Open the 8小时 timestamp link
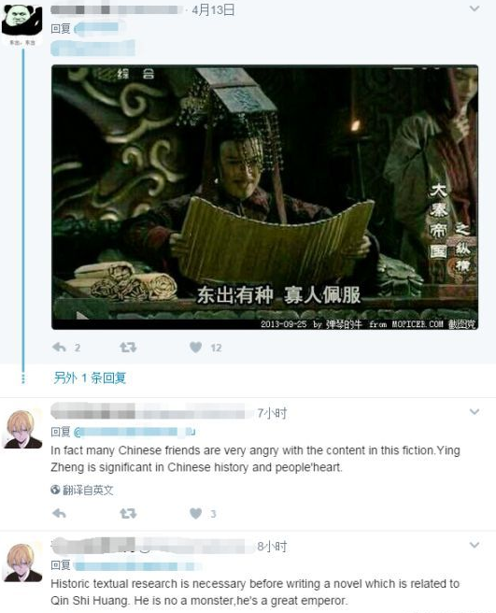 click(x=272, y=546)
